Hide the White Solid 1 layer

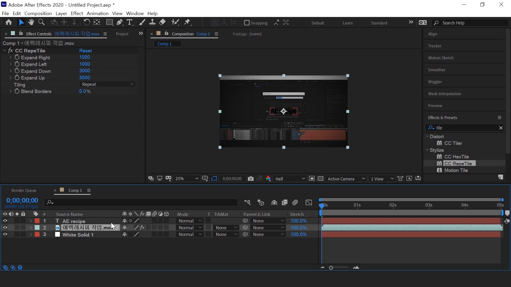(x=5, y=234)
